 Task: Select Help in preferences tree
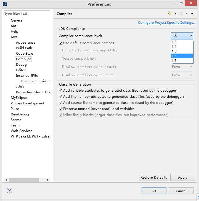tap(14, 31)
